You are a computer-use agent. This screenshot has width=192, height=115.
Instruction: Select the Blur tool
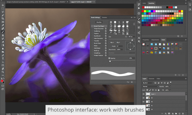[3, 49]
